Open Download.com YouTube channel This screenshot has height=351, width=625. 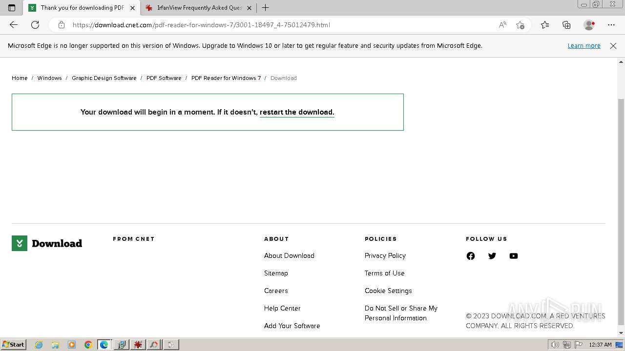[514, 256]
